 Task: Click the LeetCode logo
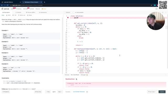pyautogui.click(x=5, y=9)
